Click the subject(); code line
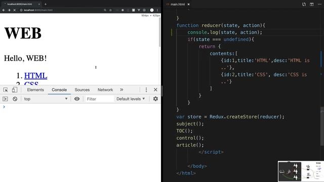Viewport: 324px width, 182px height. [x=190, y=123]
